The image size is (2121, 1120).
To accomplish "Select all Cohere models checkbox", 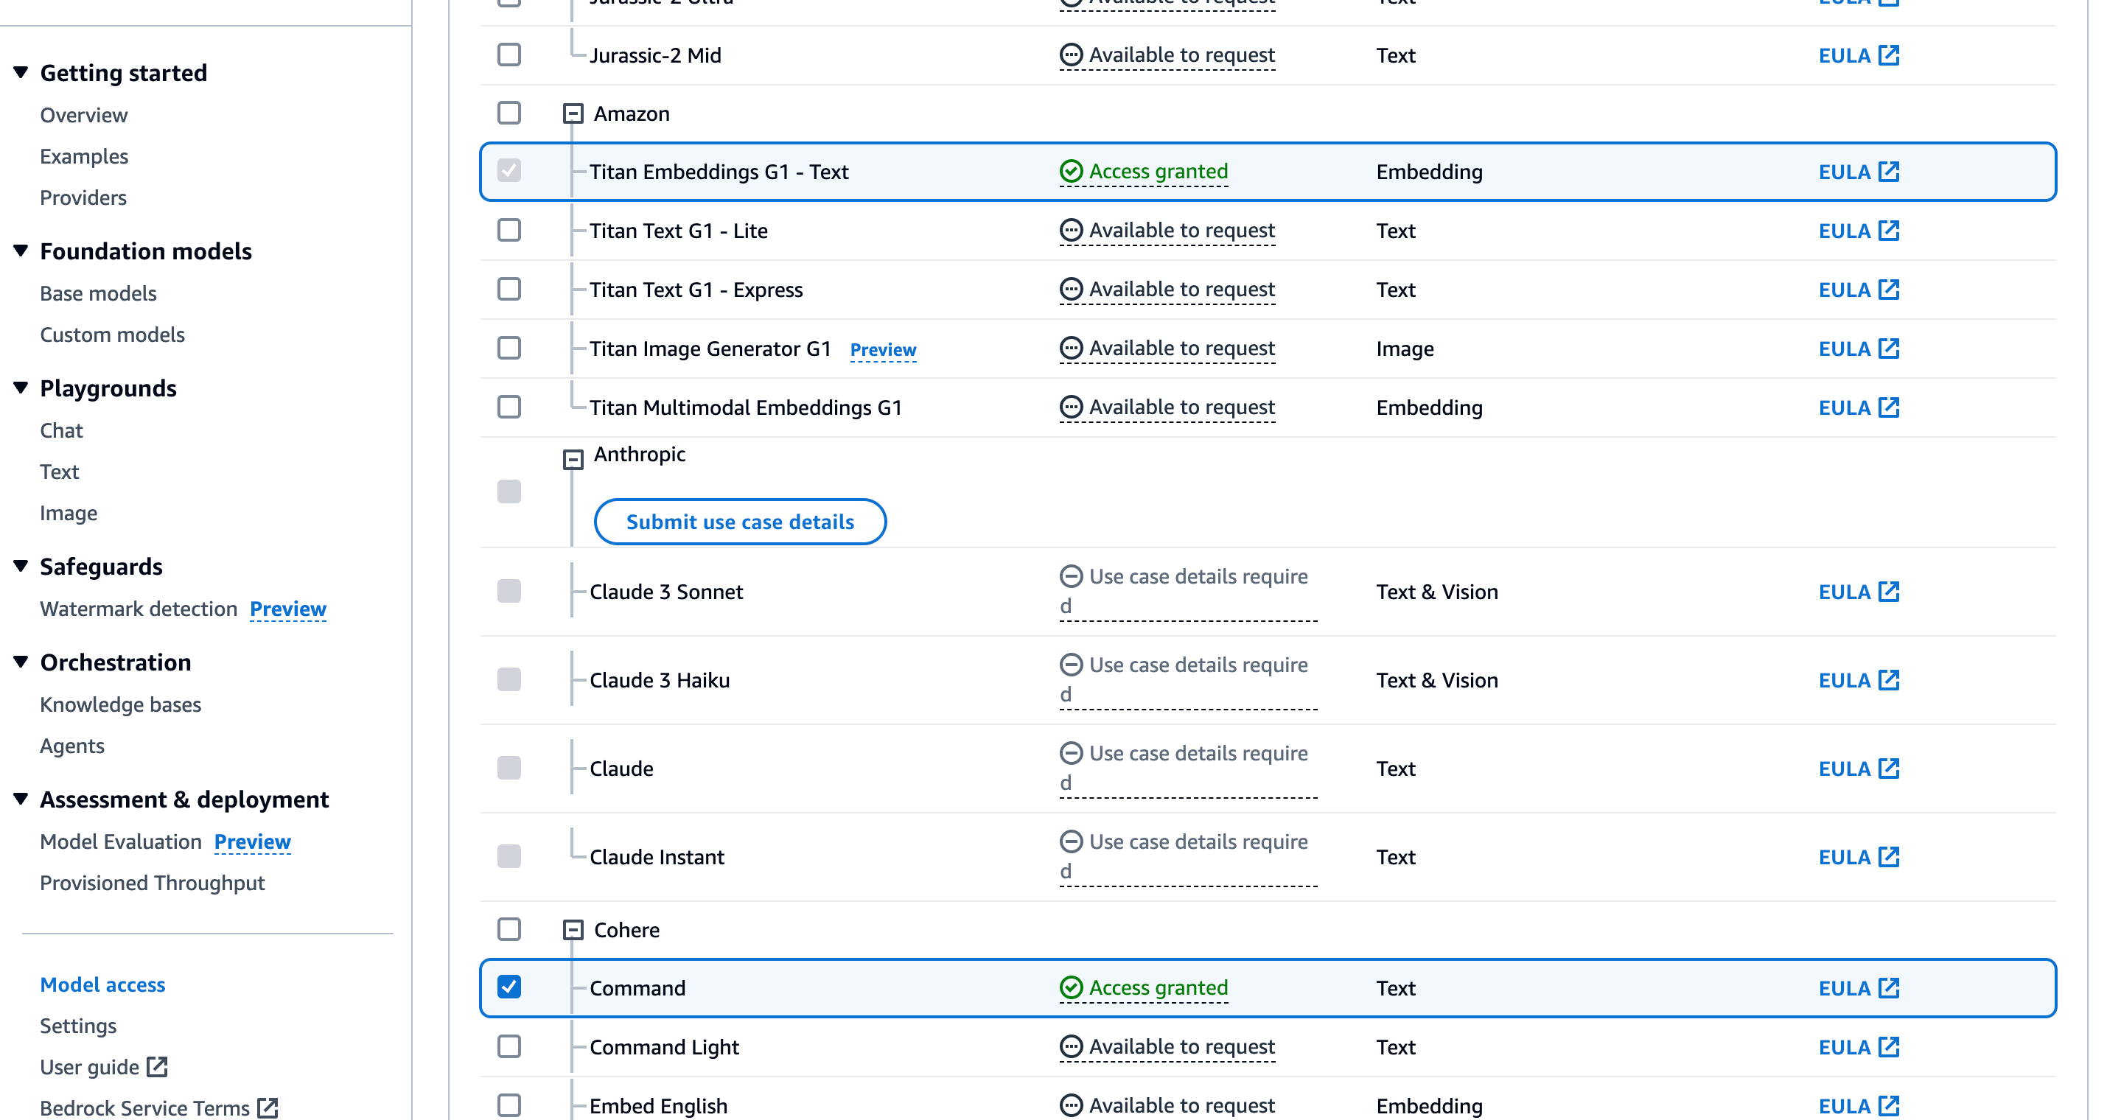I will click(509, 929).
